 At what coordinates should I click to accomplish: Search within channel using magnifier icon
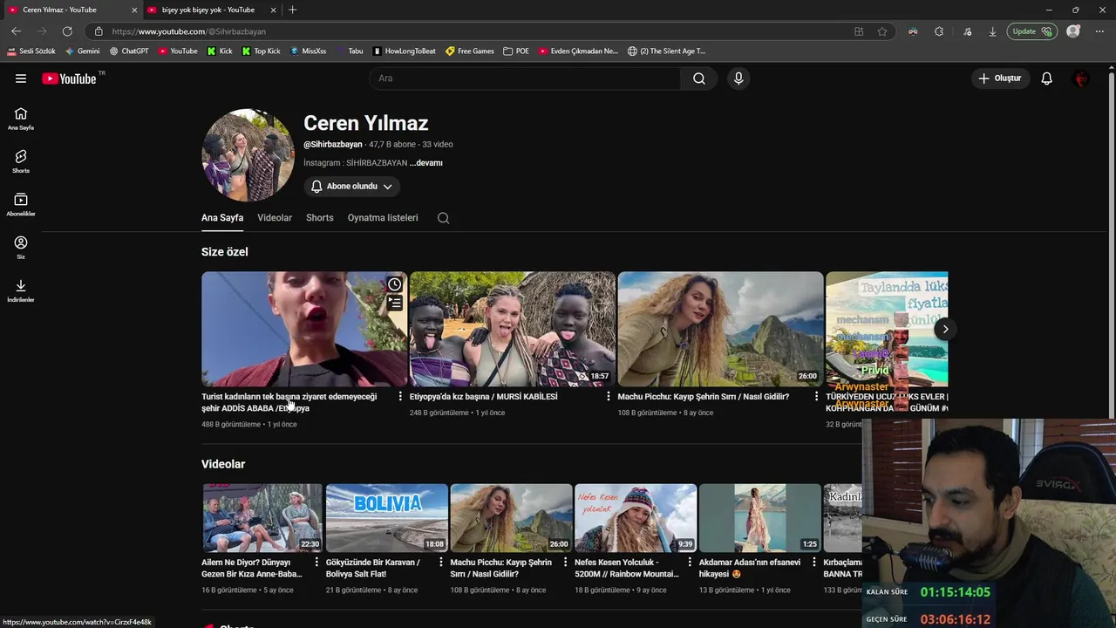pyautogui.click(x=443, y=218)
